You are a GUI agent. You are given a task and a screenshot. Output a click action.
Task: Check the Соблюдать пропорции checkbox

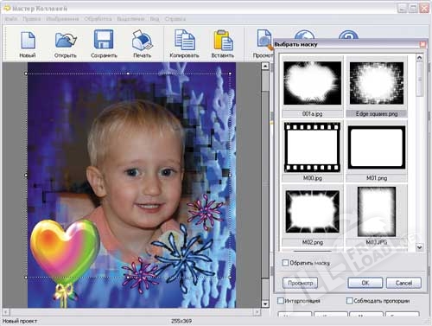point(349,301)
